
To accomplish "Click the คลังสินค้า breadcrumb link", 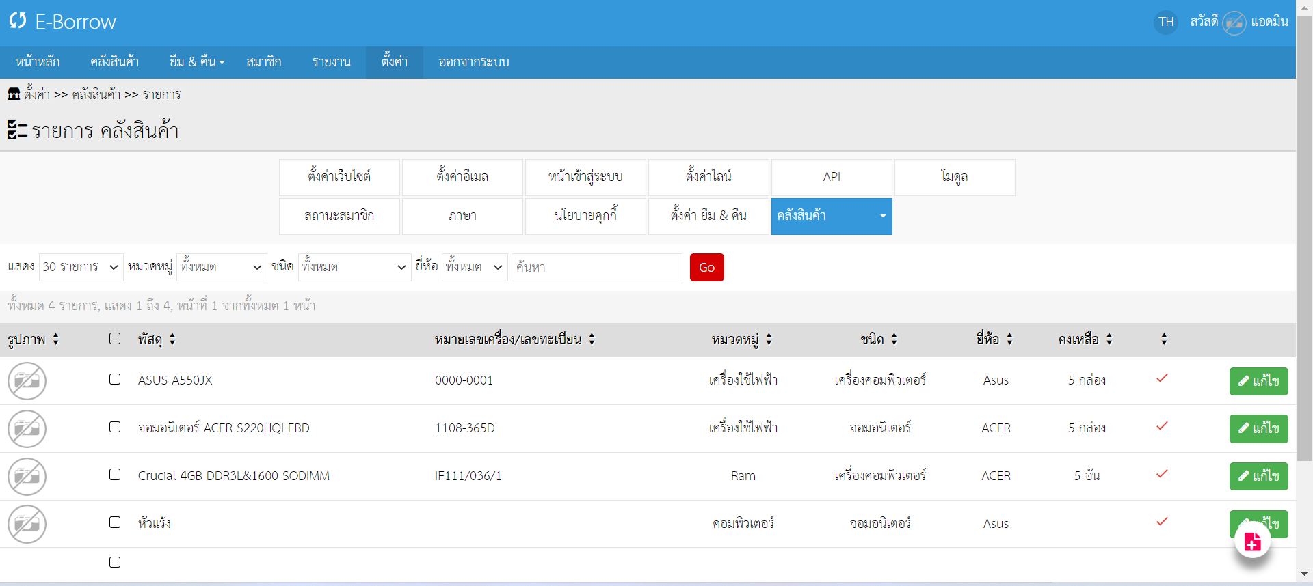I will (x=96, y=94).
